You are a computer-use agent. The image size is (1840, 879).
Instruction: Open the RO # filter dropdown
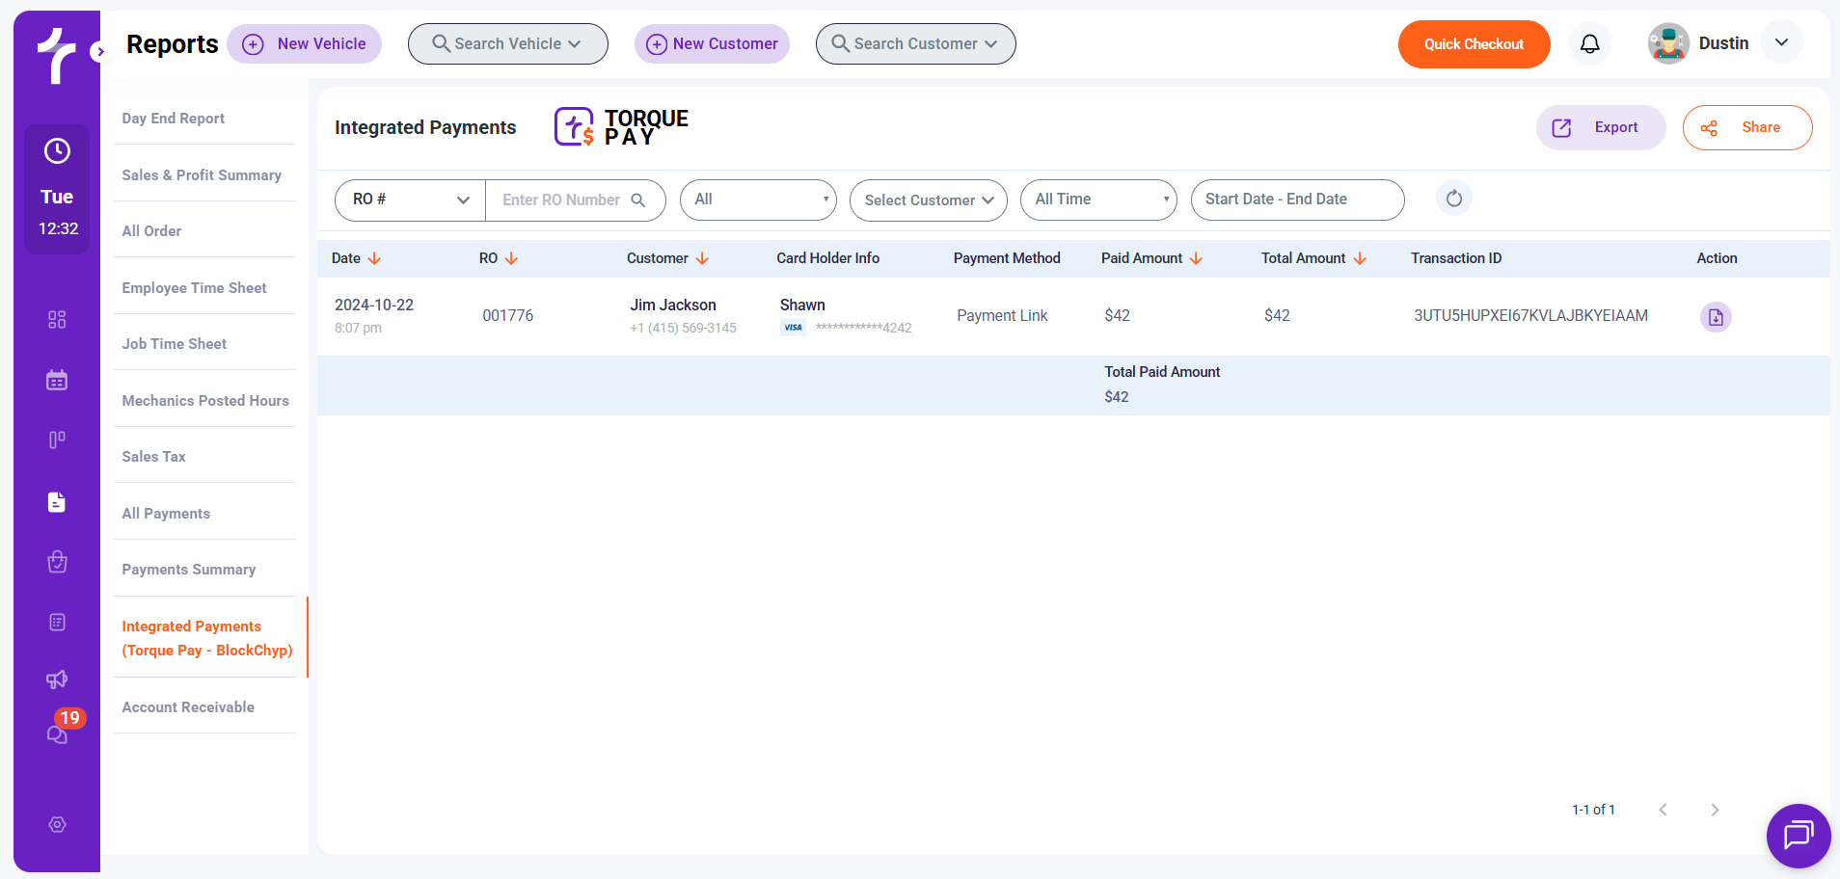[410, 200]
